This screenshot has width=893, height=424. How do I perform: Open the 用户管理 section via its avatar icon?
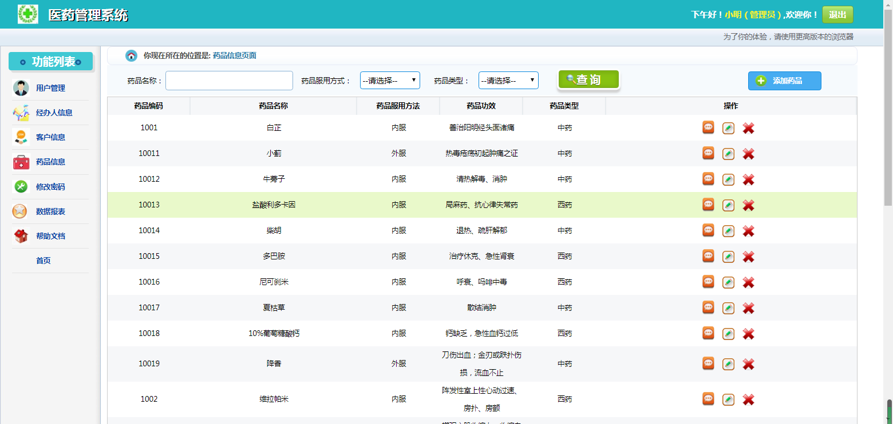(20, 88)
